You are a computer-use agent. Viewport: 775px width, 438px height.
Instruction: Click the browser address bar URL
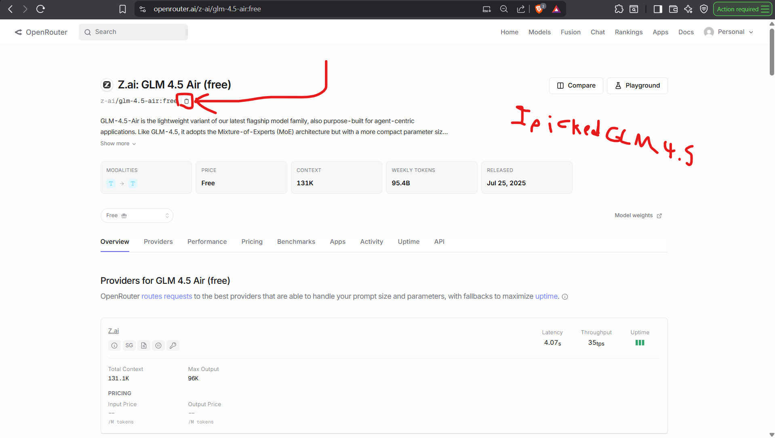pyautogui.click(x=207, y=9)
